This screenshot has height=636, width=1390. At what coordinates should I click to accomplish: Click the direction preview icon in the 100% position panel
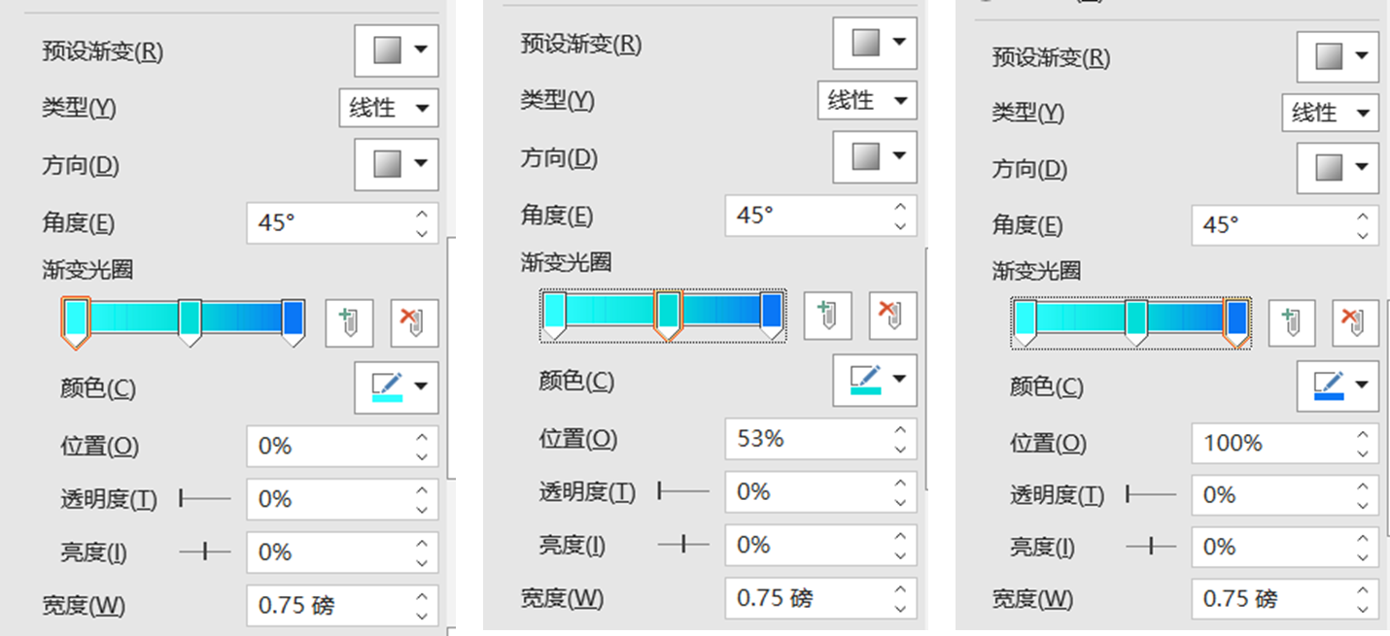click(x=1328, y=169)
